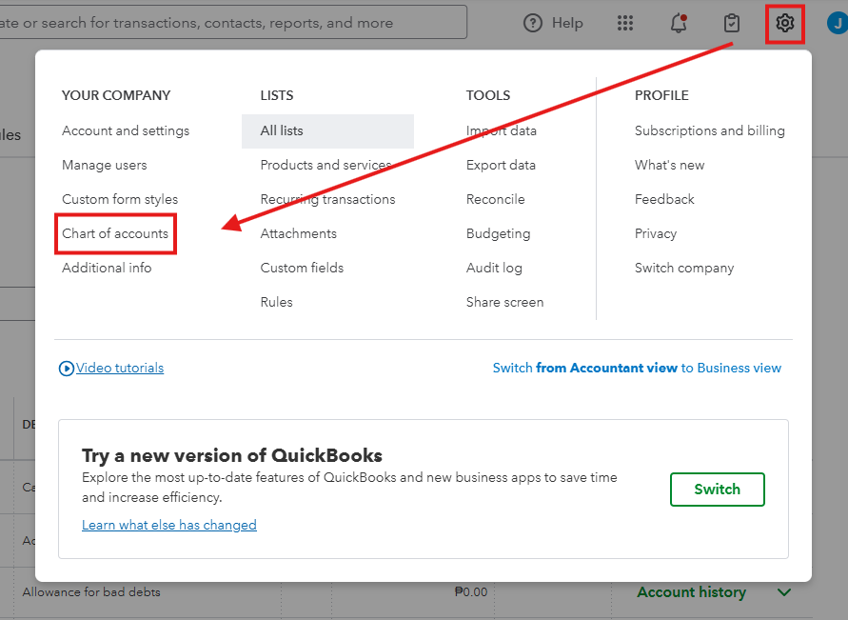Click the green Switch button
The width and height of the screenshot is (848, 620).
(718, 490)
